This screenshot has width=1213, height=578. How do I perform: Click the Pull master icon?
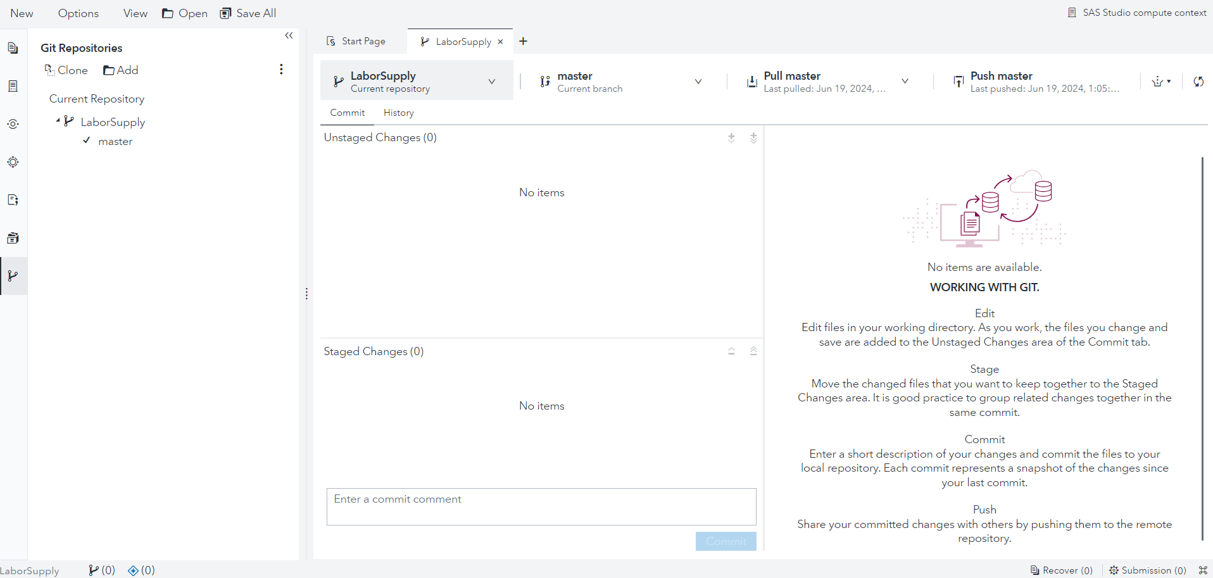pyautogui.click(x=751, y=81)
